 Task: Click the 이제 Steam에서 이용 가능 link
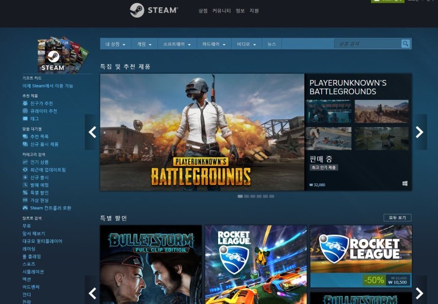48,86
